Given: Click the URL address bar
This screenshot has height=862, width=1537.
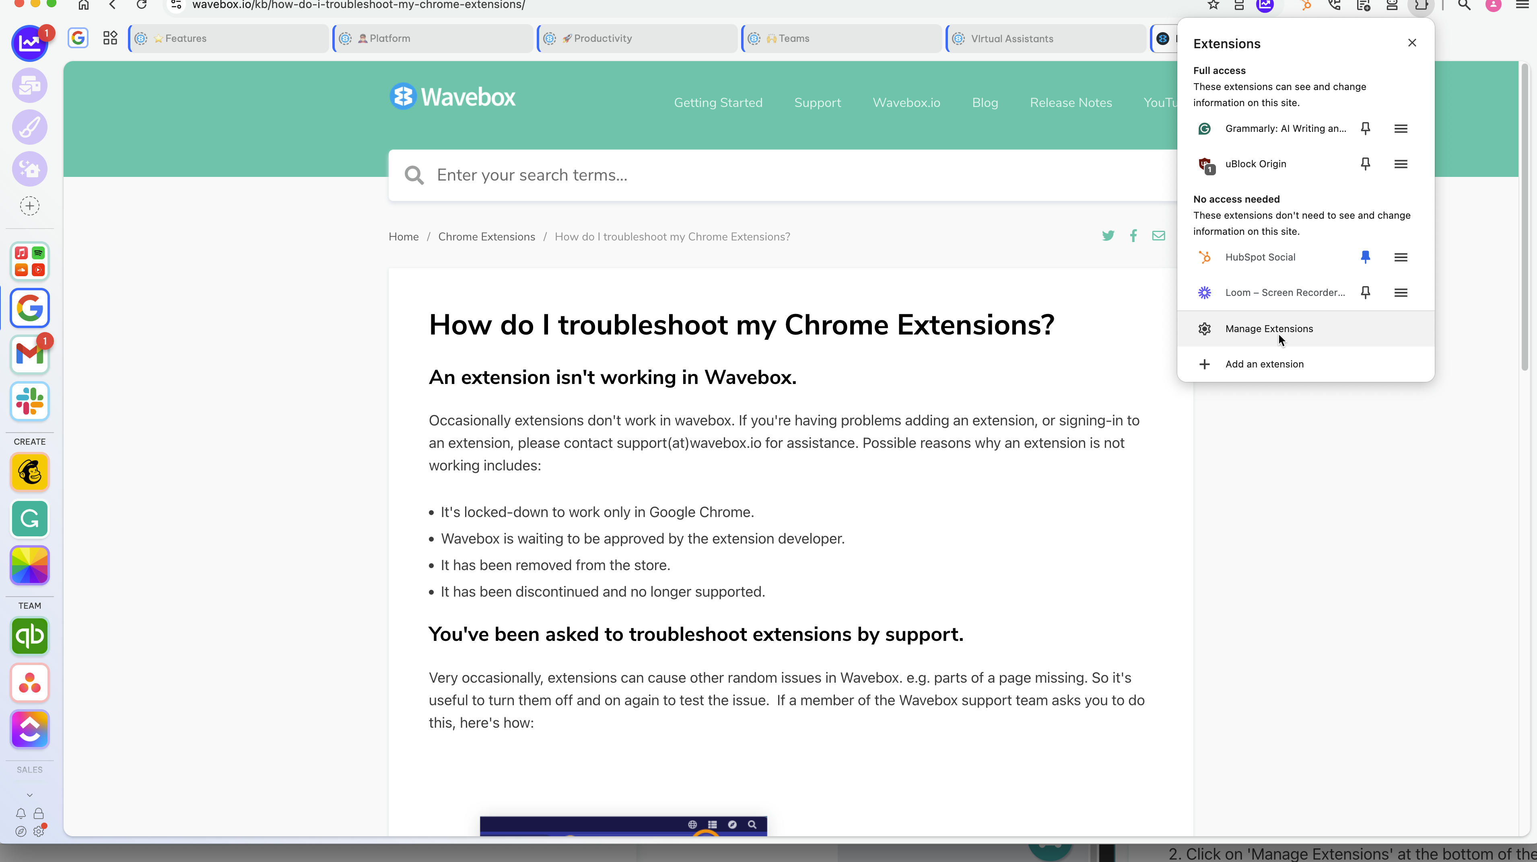Looking at the screenshot, I should [680, 5].
